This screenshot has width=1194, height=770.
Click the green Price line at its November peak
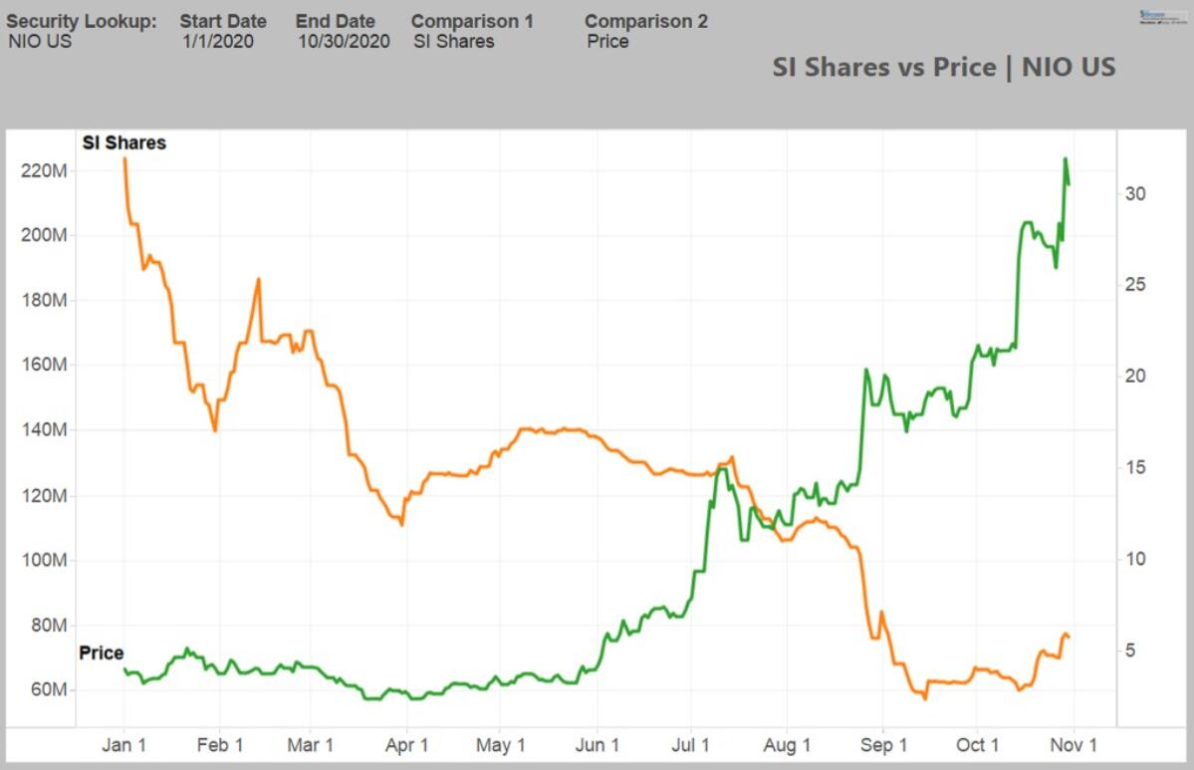point(1066,159)
